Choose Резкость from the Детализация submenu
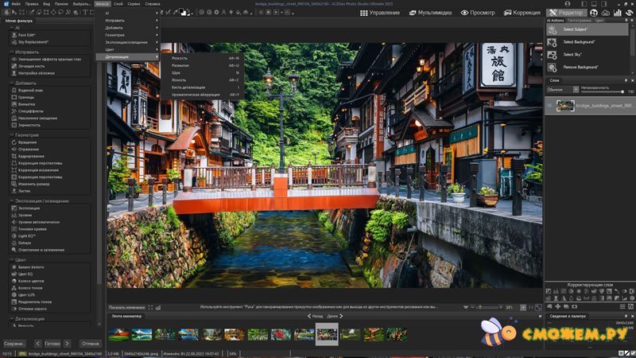This screenshot has height=358, width=636. coord(180,57)
